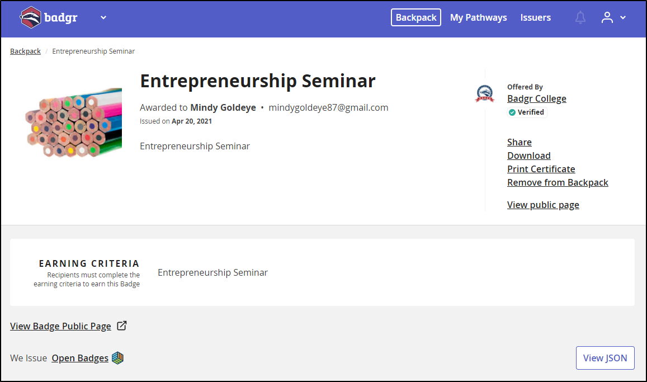Click the EARNING CRITERIA heading
The height and width of the screenshot is (382, 647).
(89, 263)
